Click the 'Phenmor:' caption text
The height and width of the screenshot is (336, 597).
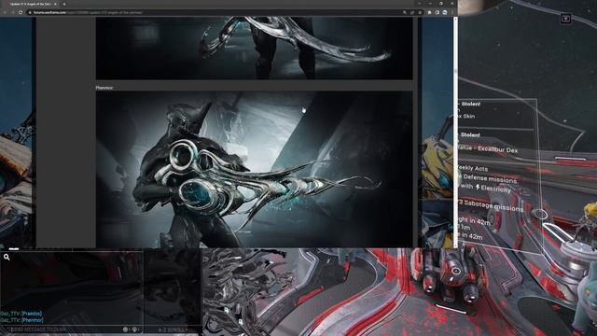(104, 88)
